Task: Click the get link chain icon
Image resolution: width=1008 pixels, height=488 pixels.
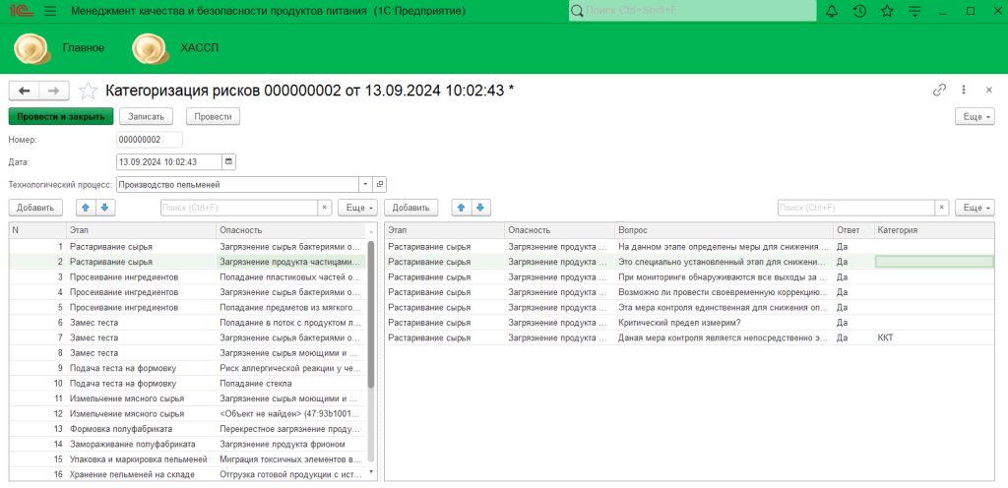Action: pos(939,90)
